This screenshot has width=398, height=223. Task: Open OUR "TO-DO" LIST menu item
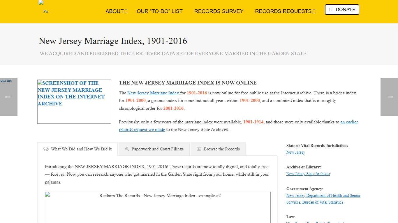coord(160,11)
